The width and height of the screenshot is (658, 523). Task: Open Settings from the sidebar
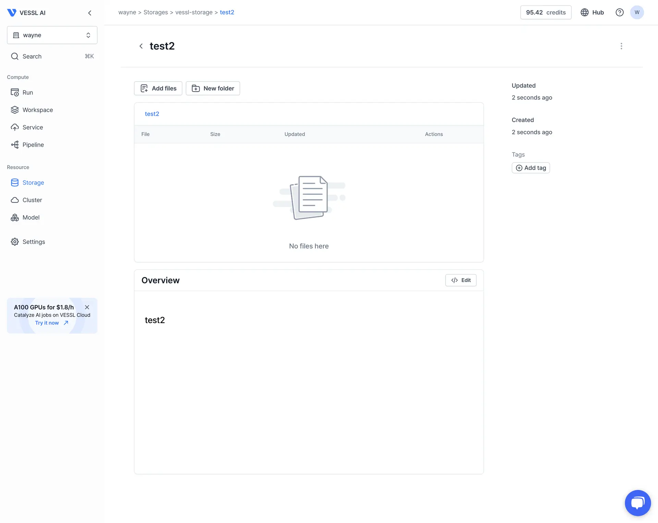pos(33,242)
